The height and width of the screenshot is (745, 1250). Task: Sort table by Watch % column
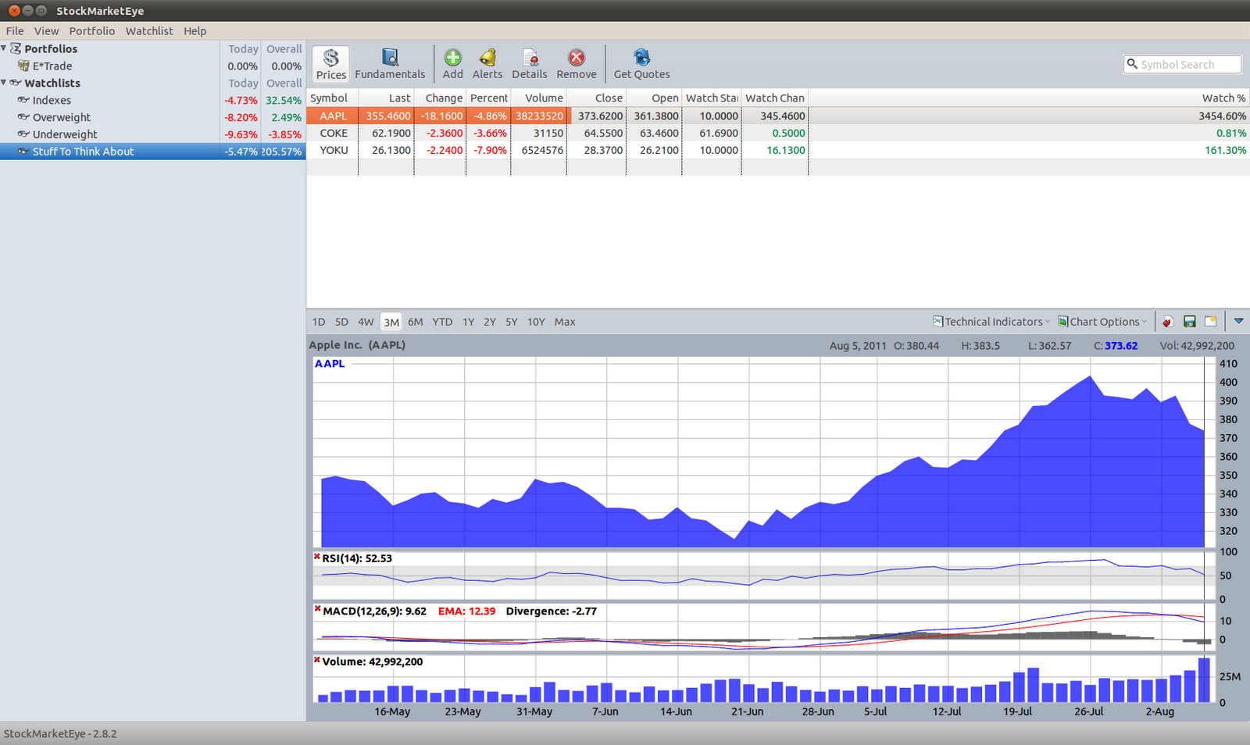point(1029,98)
